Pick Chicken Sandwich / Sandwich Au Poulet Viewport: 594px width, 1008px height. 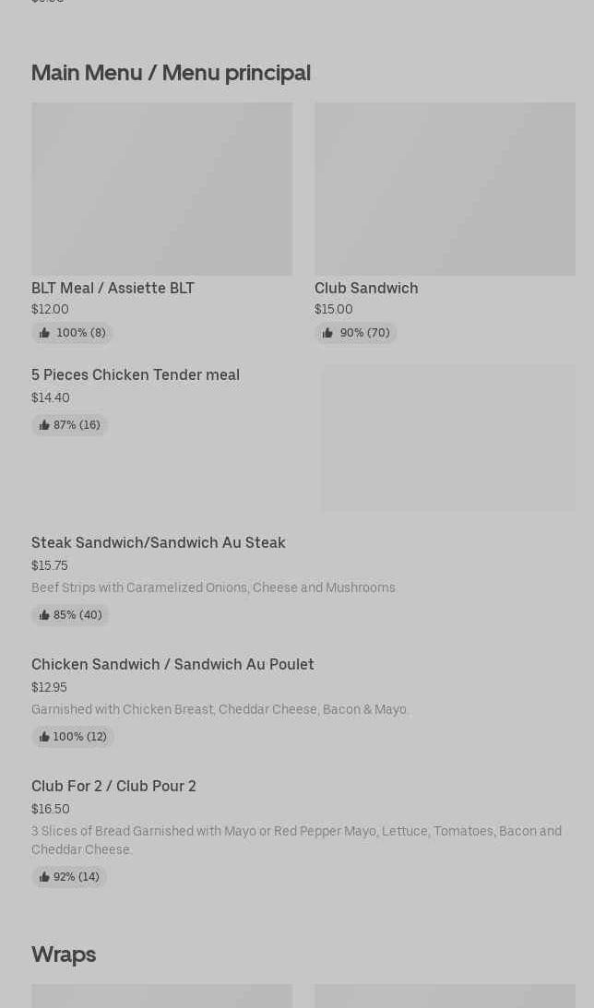tap(172, 665)
